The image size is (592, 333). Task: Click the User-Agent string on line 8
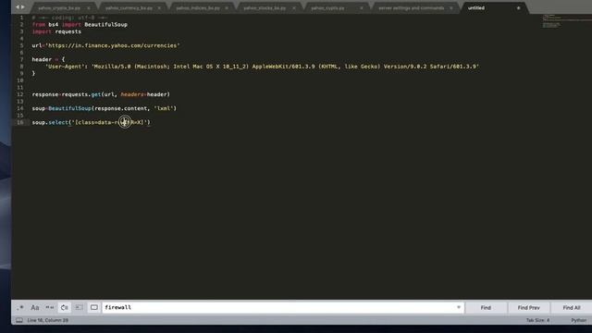point(67,67)
